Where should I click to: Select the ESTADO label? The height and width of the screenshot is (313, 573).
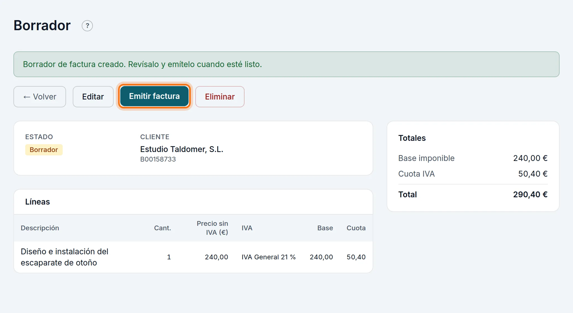[39, 137]
